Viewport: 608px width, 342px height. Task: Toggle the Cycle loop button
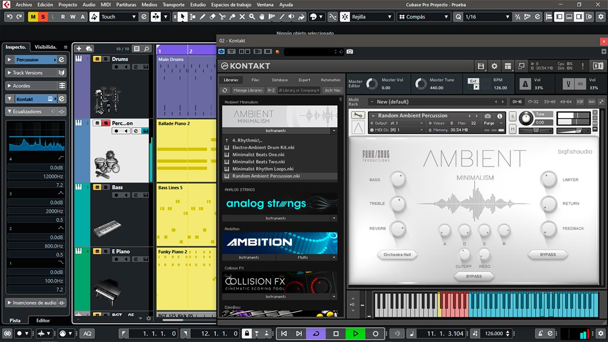[x=316, y=333]
